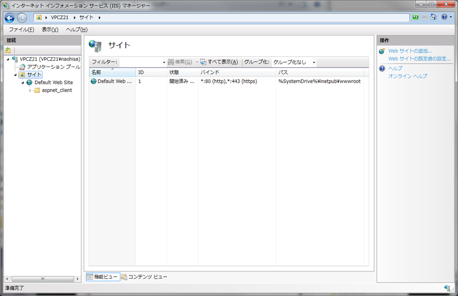Open the dropdown arrow next to 検索(G)
Image resolution: width=458 pixels, height=296 pixels.
point(197,62)
